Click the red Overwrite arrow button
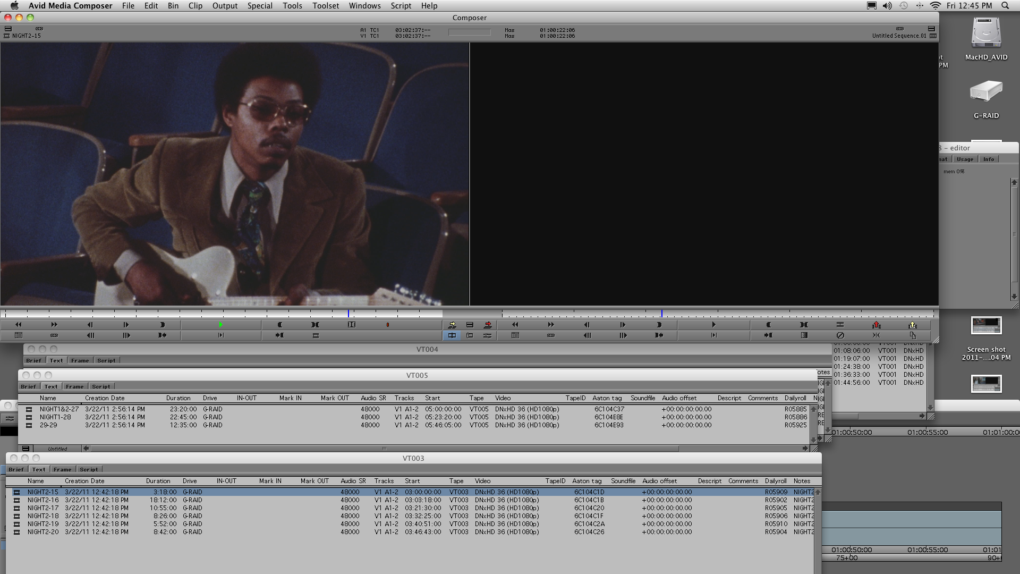This screenshot has height=574, width=1020. coord(488,325)
